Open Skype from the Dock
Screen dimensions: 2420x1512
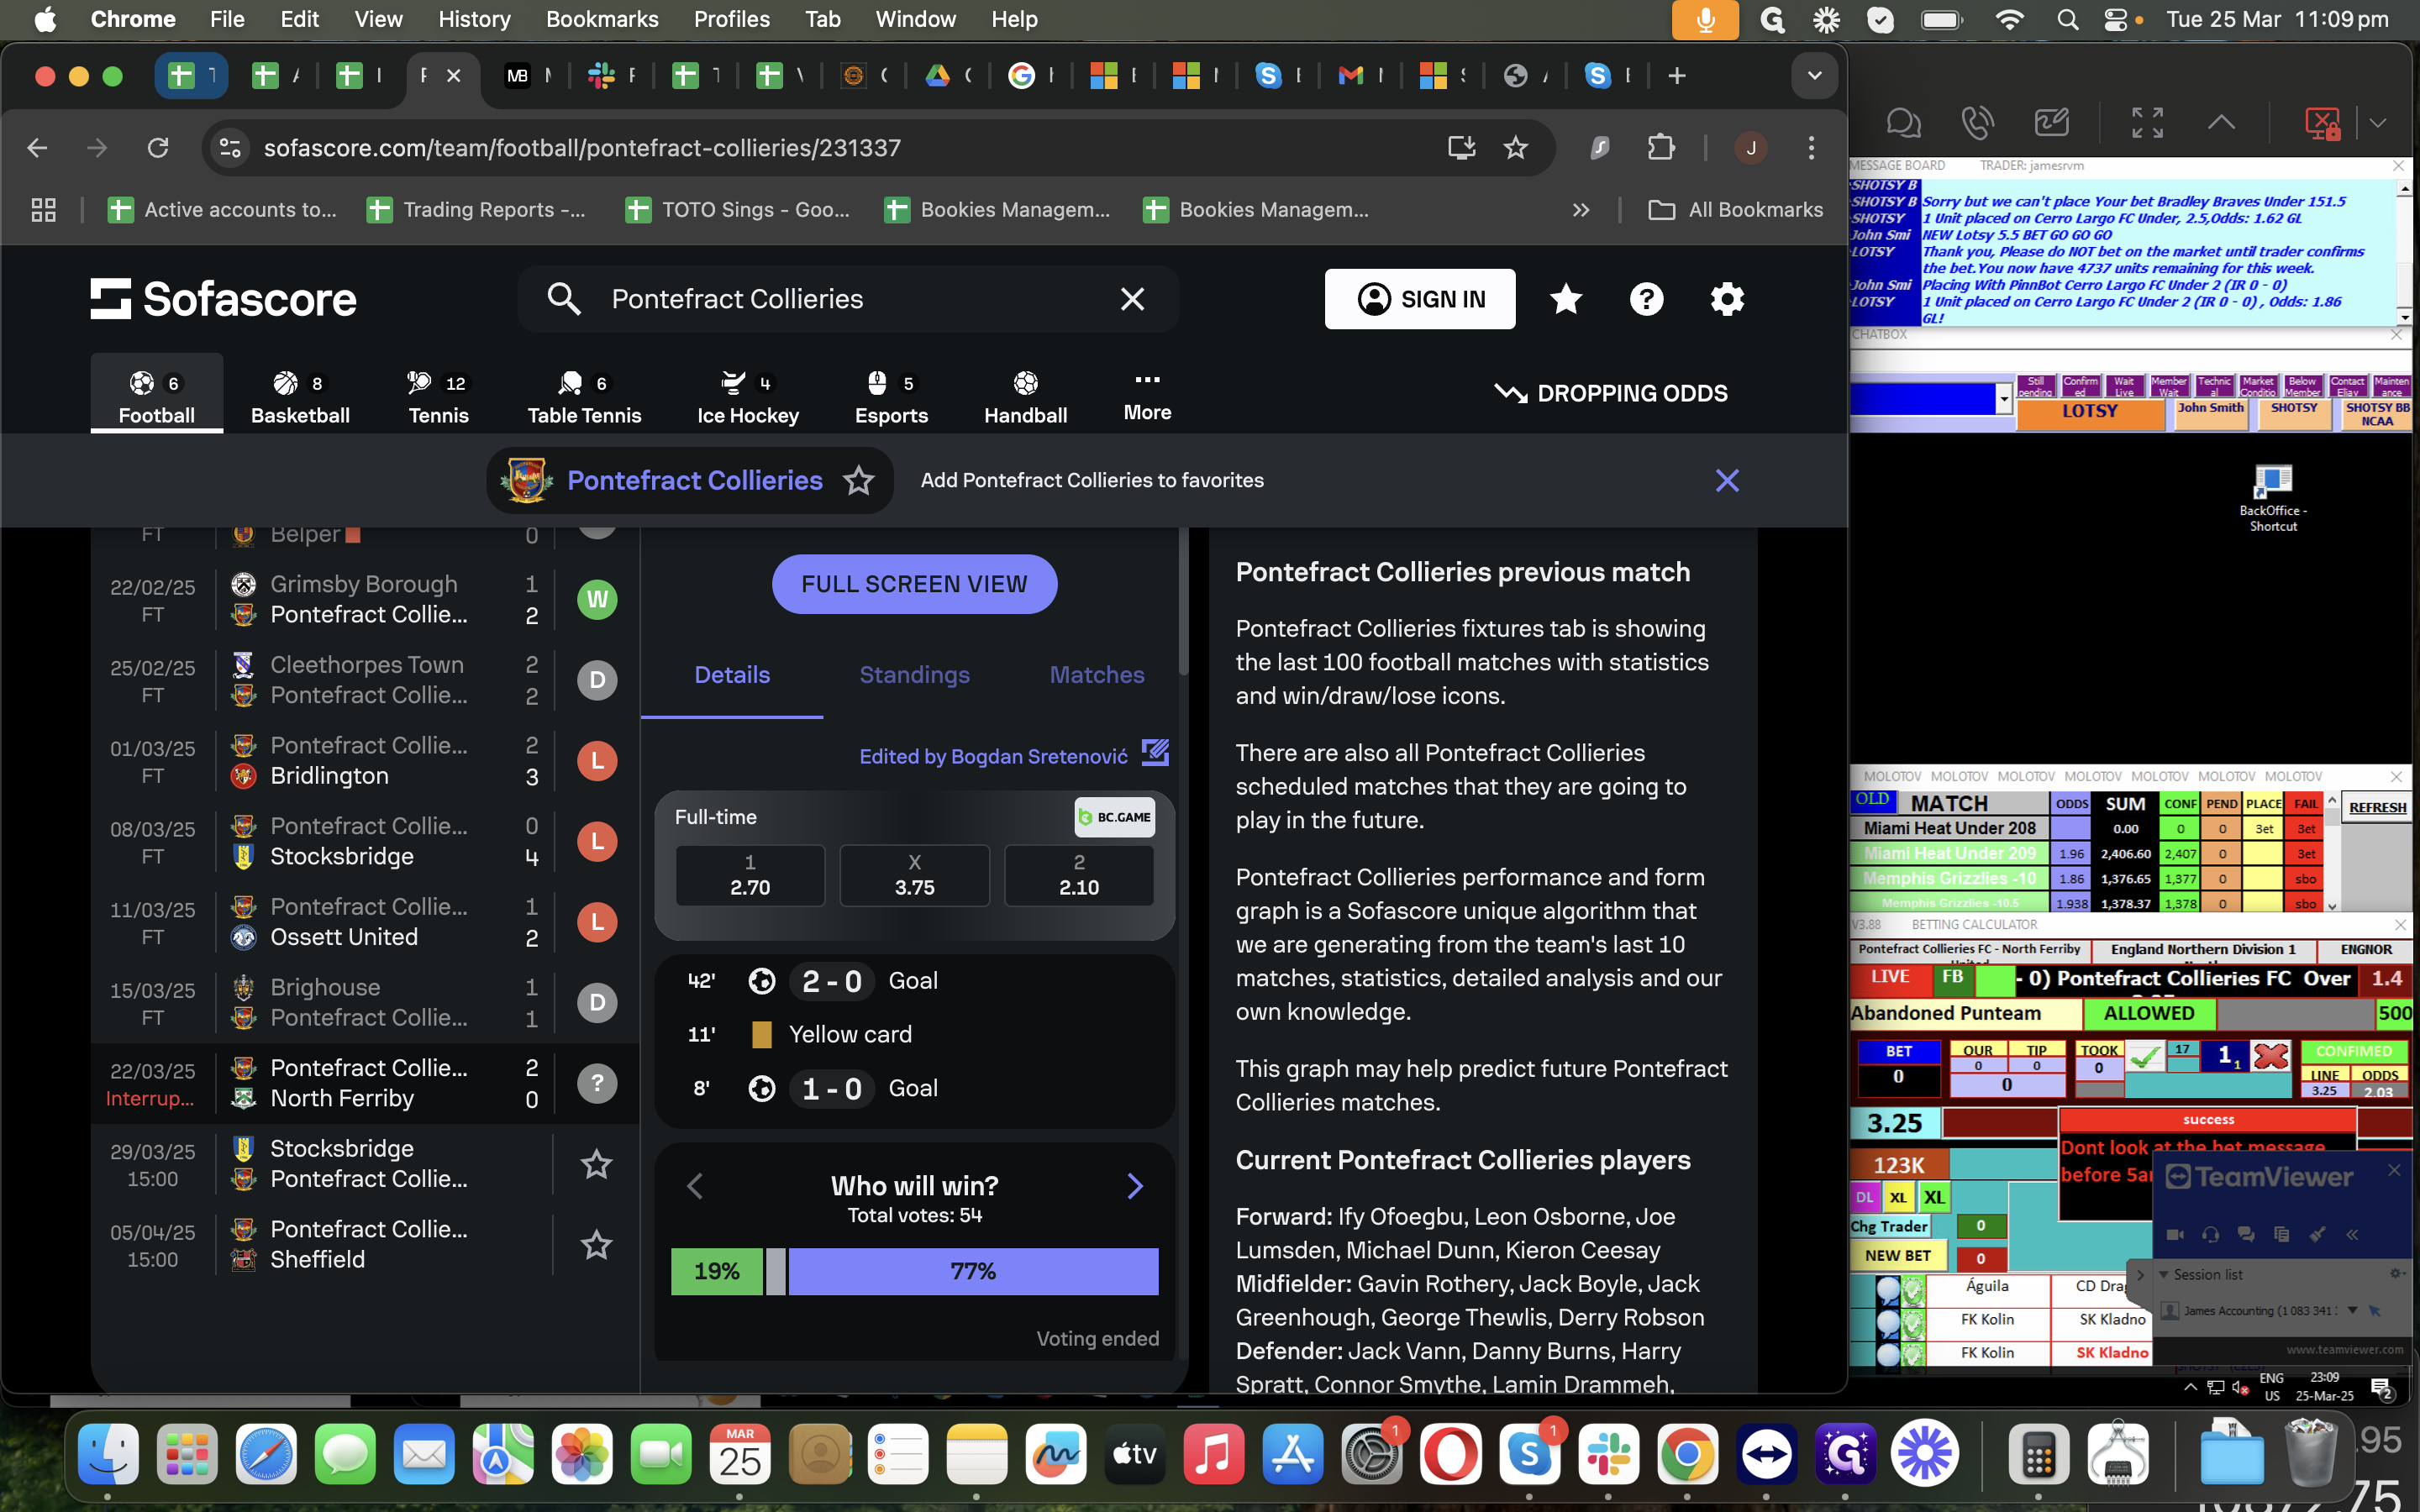pyautogui.click(x=1529, y=1453)
